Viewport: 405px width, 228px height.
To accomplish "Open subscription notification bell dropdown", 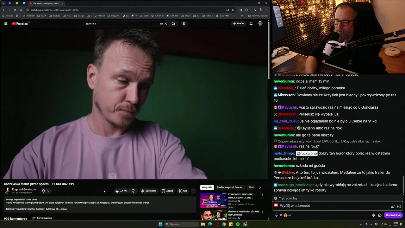I will tap(46, 191).
